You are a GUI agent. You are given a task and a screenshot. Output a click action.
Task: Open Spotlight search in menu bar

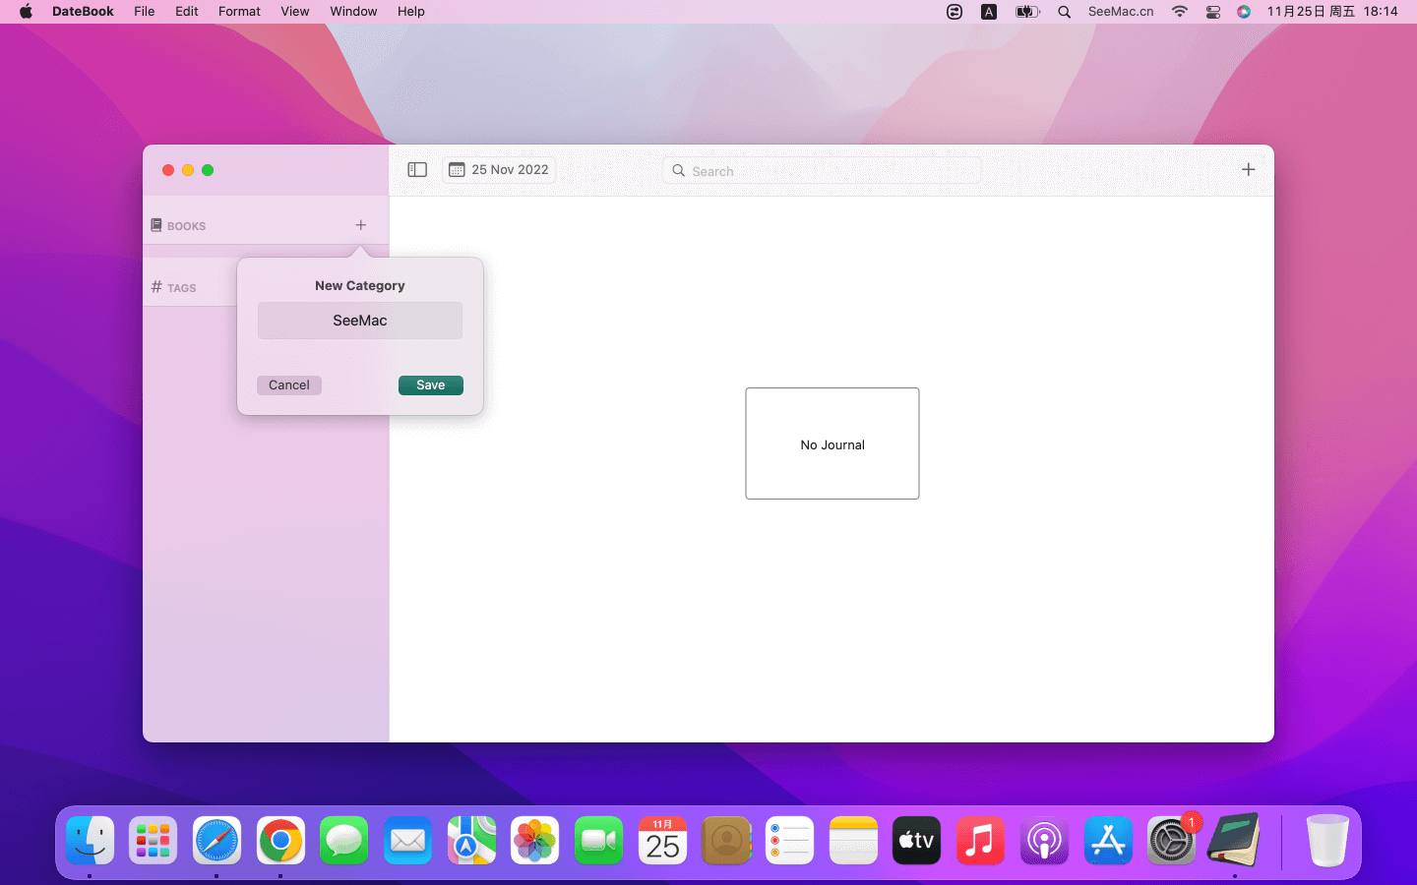pyautogui.click(x=1064, y=12)
